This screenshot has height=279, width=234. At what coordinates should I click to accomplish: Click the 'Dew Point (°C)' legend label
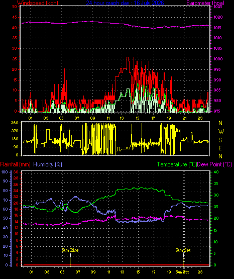214,164
